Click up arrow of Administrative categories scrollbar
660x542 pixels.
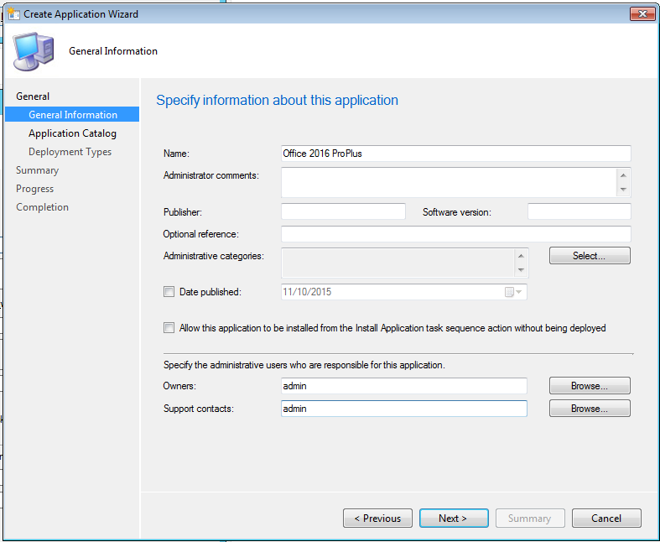click(521, 256)
